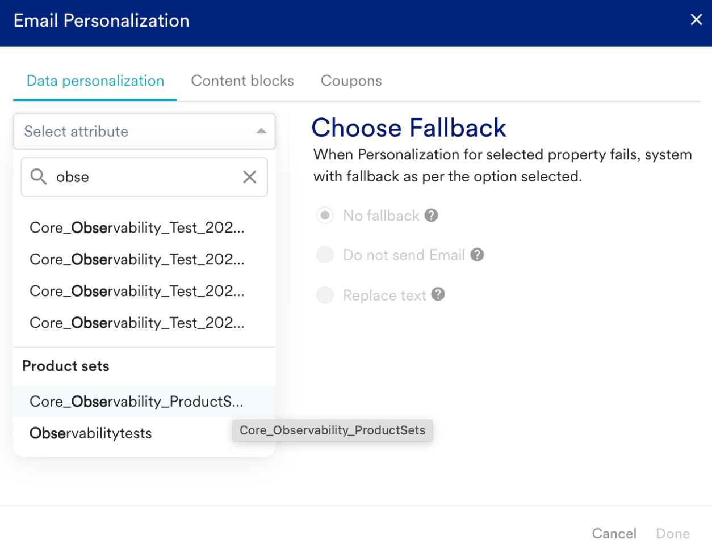Enable the Replace text fallback option
The height and width of the screenshot is (549, 712).
click(x=325, y=295)
